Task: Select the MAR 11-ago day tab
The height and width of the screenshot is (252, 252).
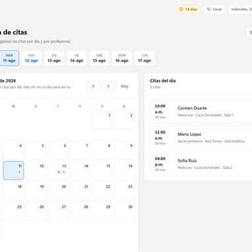Action: [9, 58]
